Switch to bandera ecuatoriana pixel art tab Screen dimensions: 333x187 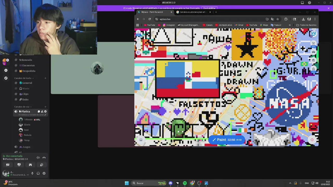point(193,12)
